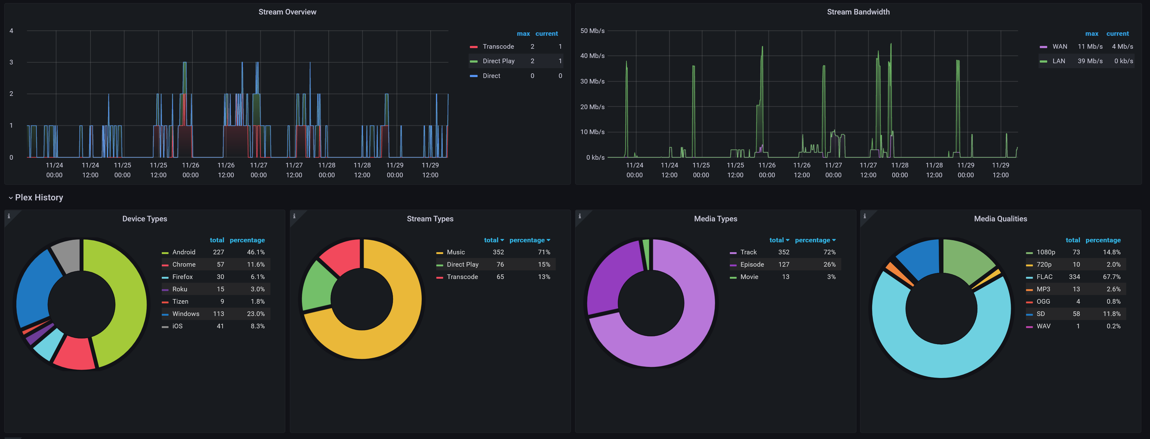This screenshot has height=439, width=1150.
Task: Sort Device Types legend by total
Action: click(217, 240)
